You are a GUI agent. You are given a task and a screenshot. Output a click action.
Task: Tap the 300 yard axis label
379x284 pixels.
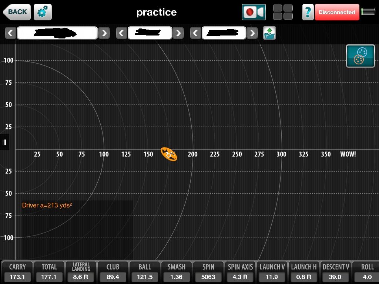click(281, 154)
